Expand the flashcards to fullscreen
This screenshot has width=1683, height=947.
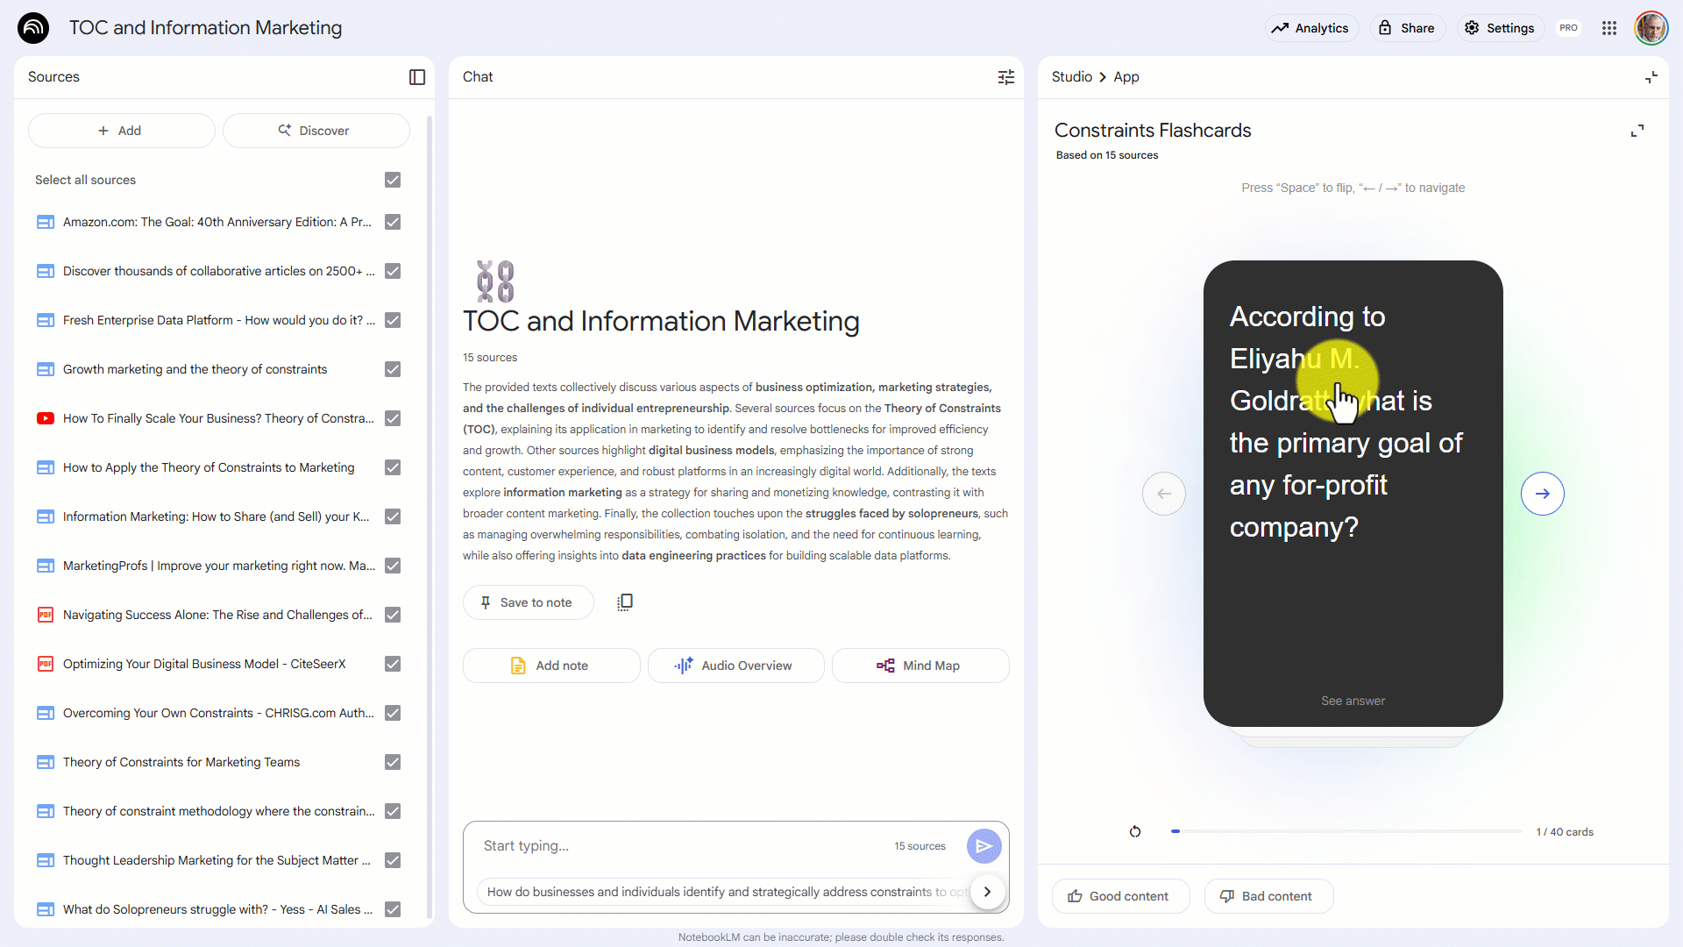coord(1637,131)
